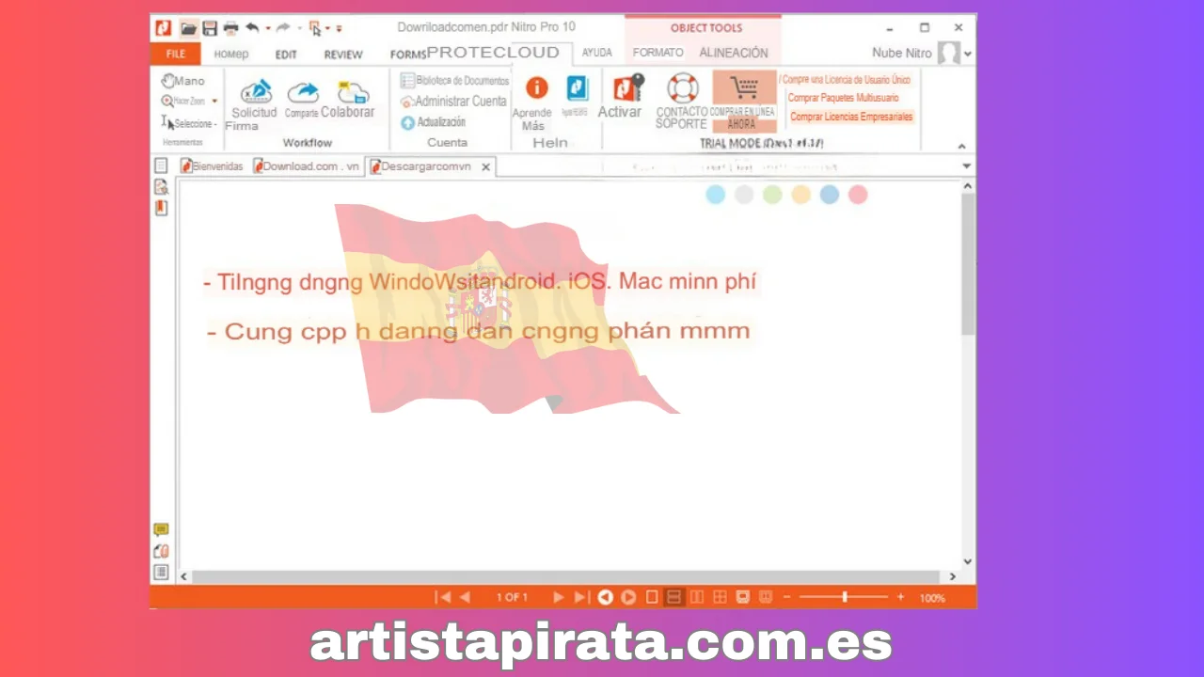Image resolution: width=1204 pixels, height=677 pixels.
Task: Open Biblioteca de Documentos
Action: pos(454,81)
